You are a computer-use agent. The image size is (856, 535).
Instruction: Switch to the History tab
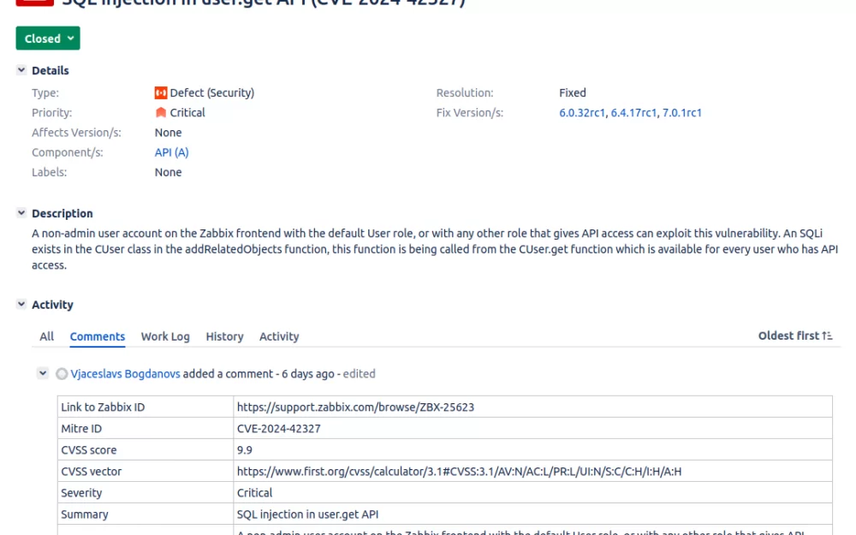tap(224, 336)
